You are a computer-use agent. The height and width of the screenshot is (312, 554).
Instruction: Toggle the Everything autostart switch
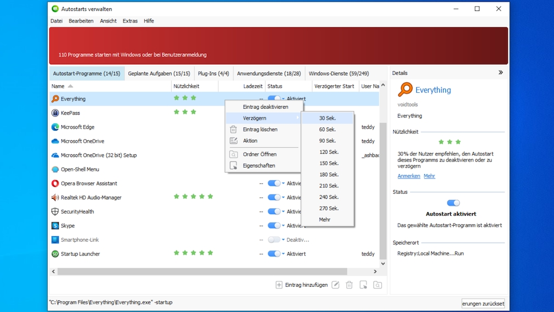pyautogui.click(x=274, y=98)
